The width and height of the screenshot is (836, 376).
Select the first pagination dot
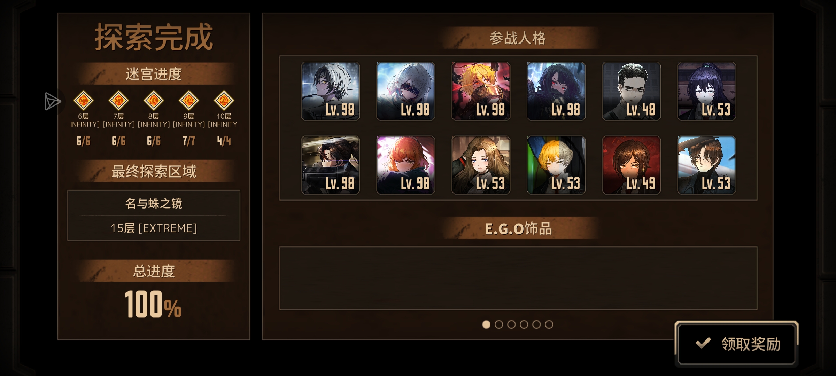[486, 324]
